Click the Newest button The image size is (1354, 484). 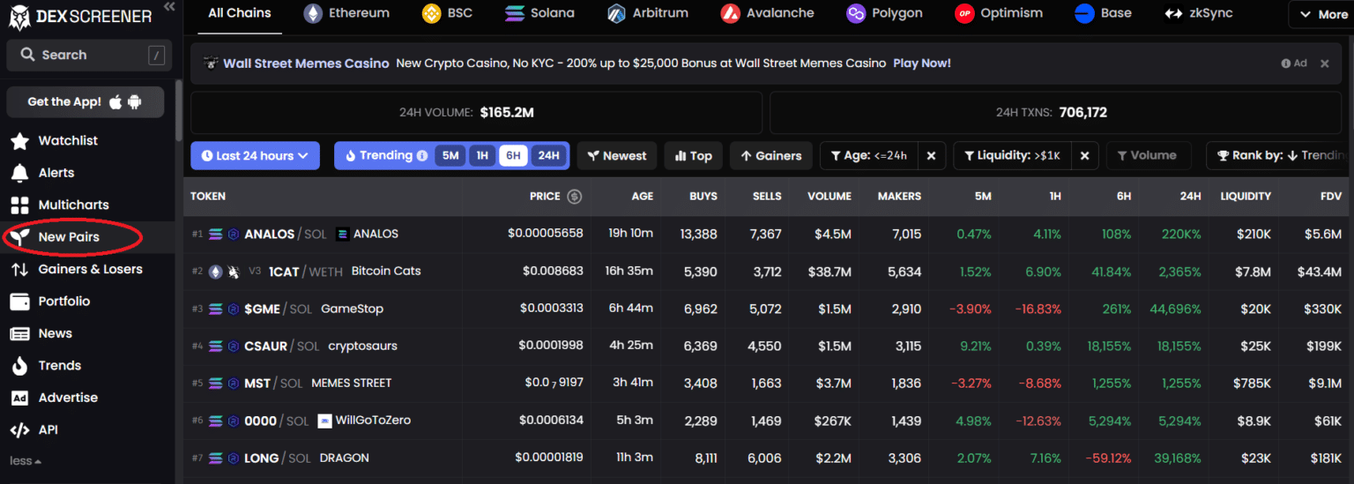coord(617,156)
